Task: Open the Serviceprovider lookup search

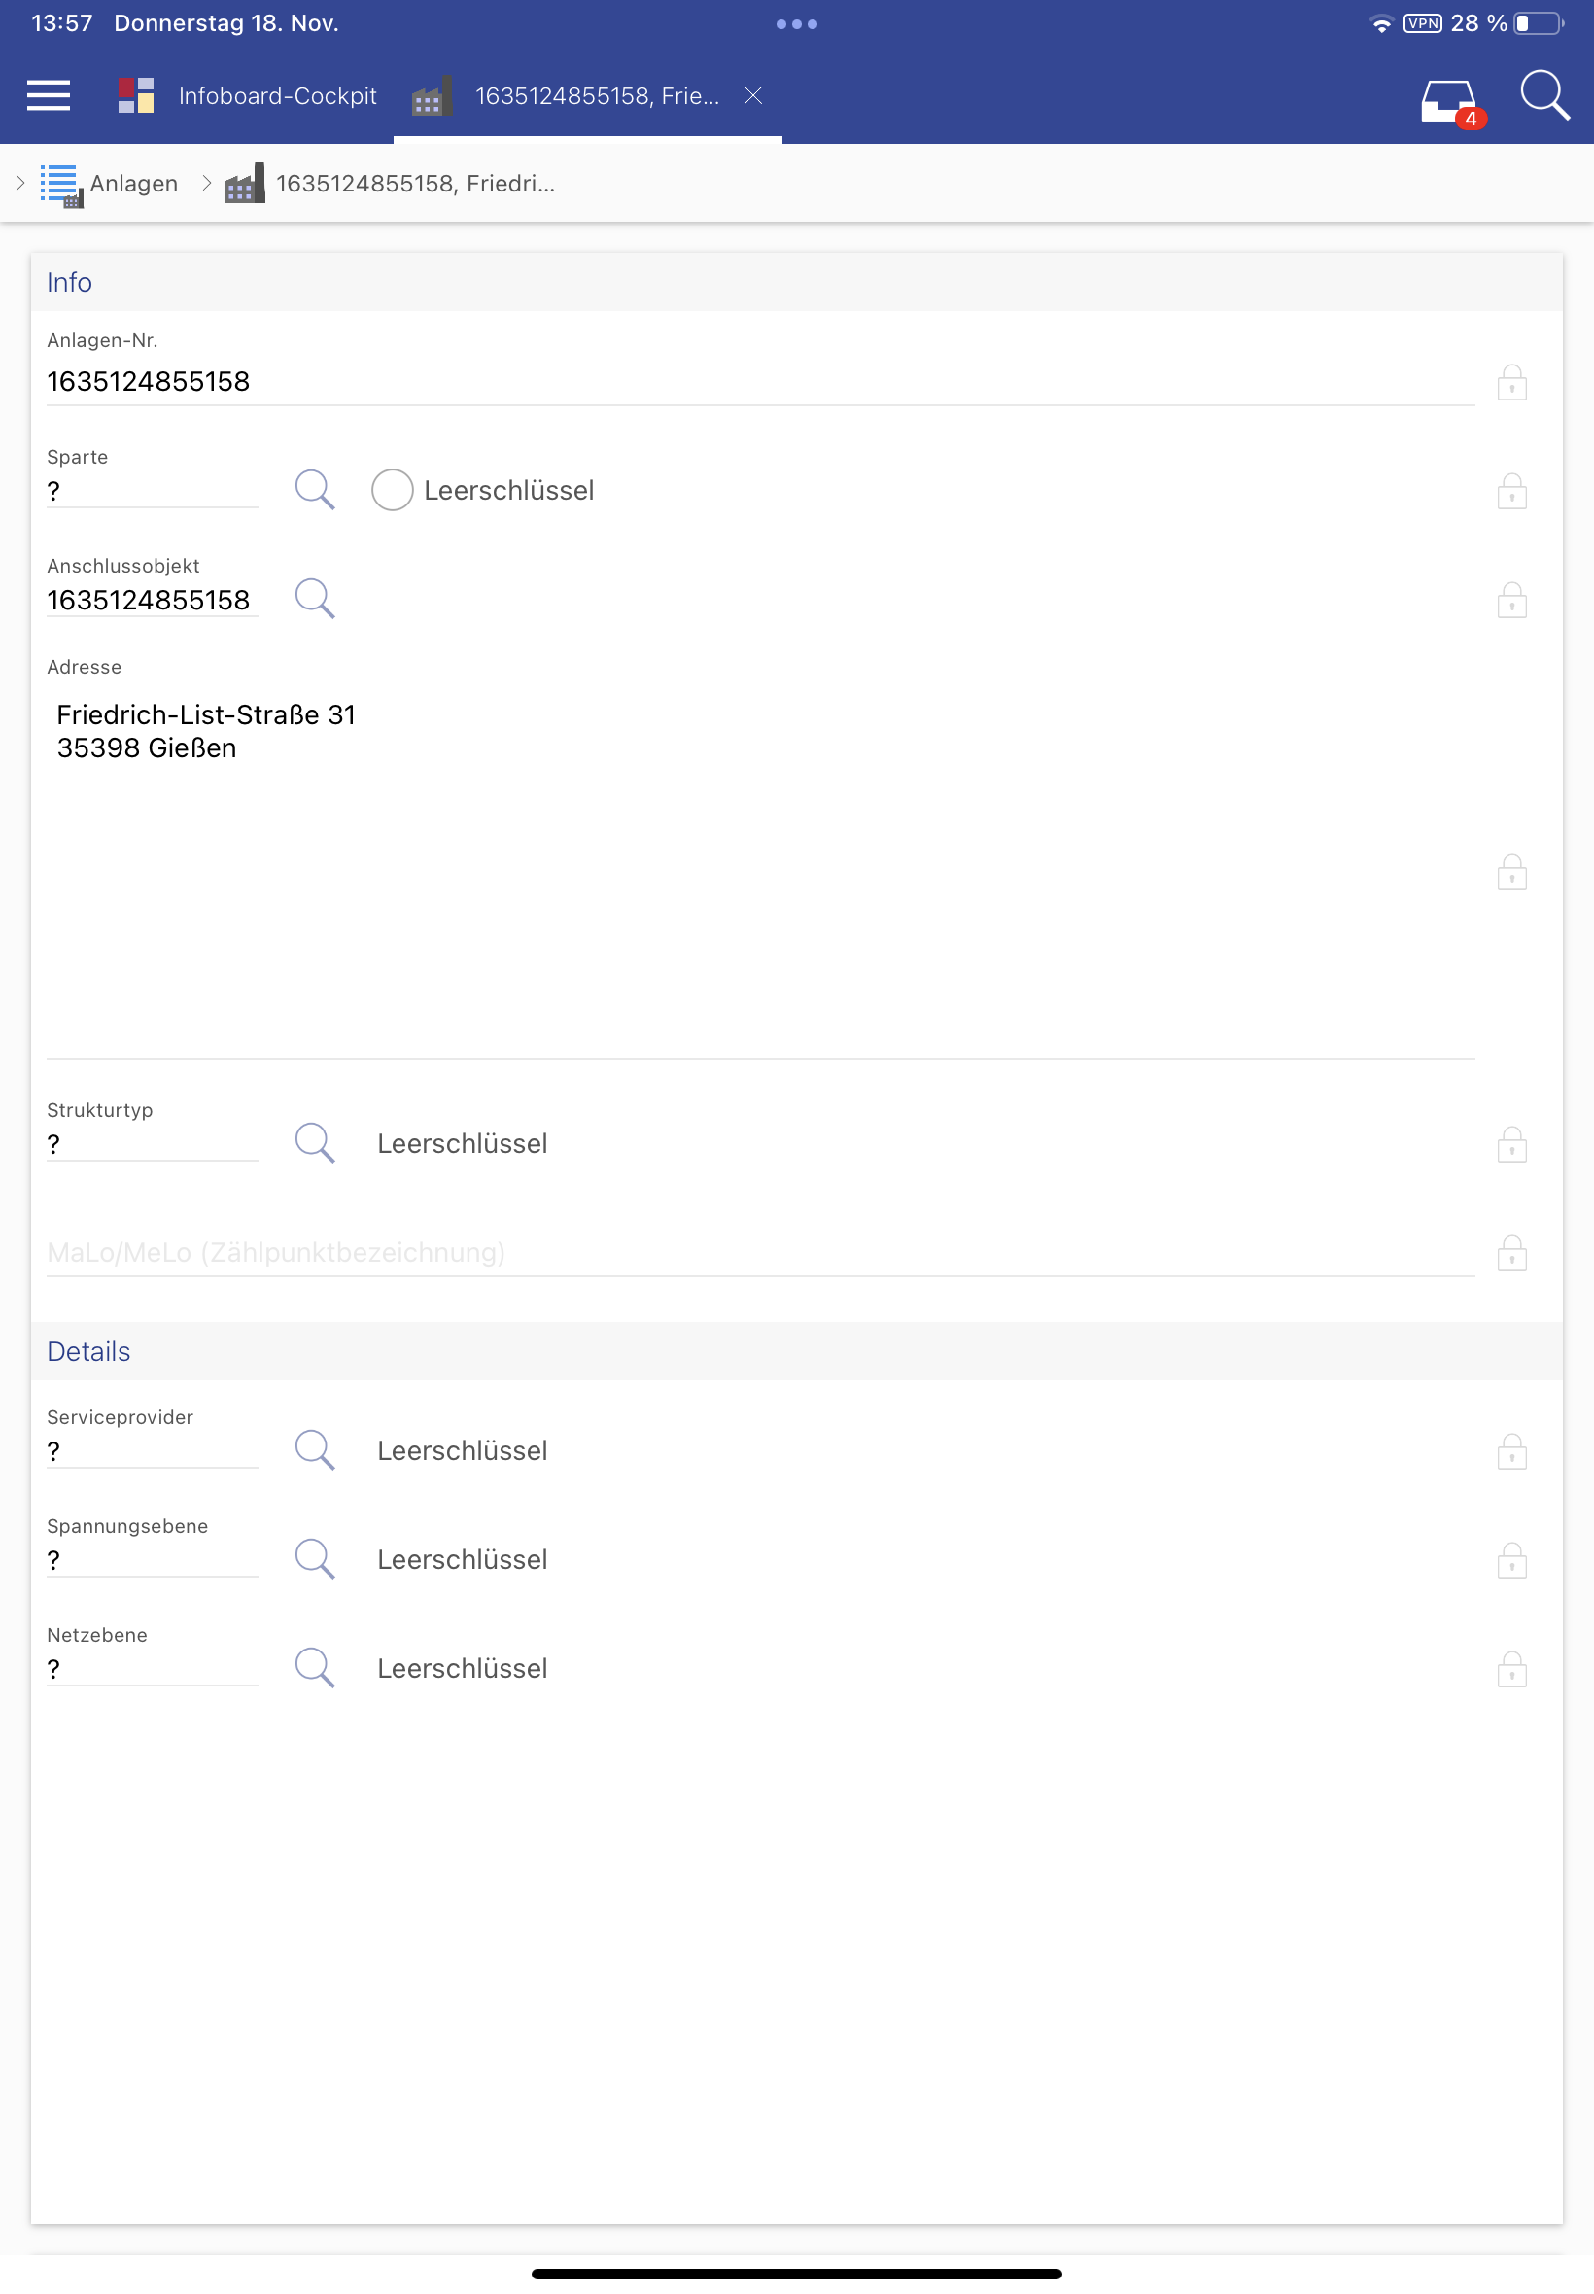Action: 315,1450
